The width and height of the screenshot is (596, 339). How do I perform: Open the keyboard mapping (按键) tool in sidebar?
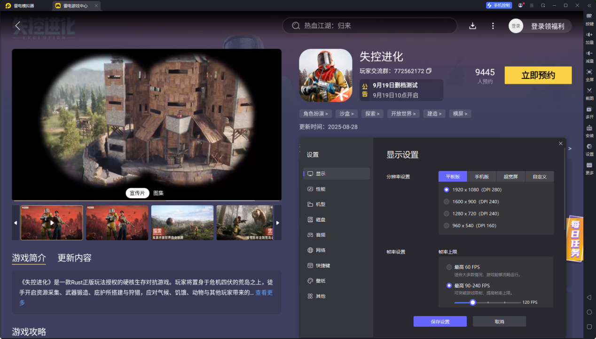point(589,19)
